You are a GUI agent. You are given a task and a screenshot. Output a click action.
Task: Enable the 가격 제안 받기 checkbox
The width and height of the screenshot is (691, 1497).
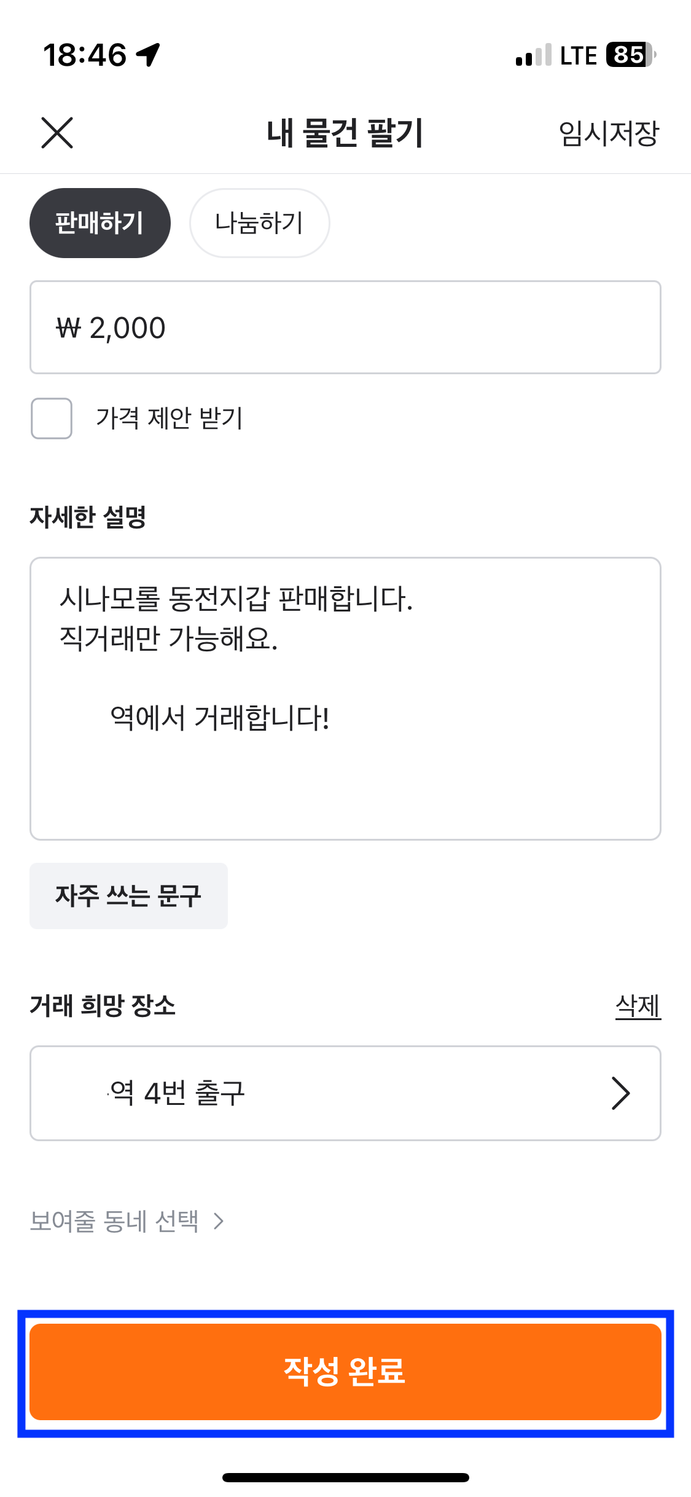[51, 420]
